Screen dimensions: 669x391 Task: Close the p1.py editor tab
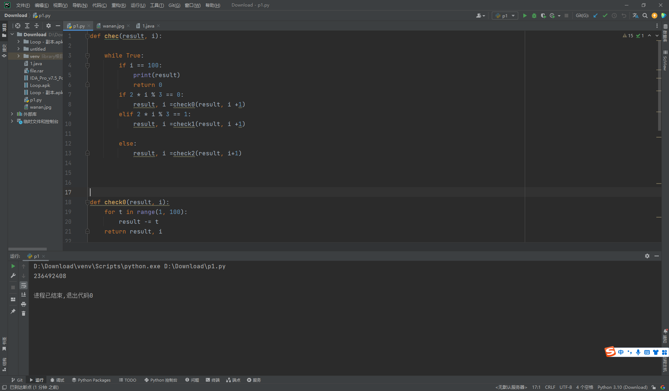click(89, 26)
